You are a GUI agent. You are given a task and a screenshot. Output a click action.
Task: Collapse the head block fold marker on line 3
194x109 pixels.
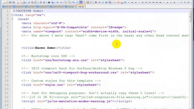coord(12,19)
